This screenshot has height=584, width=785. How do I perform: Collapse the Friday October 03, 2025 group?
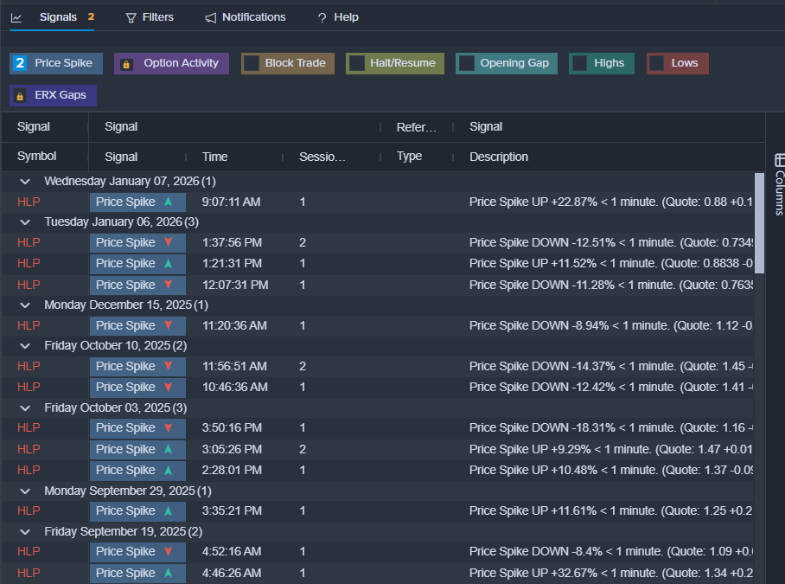click(25, 408)
